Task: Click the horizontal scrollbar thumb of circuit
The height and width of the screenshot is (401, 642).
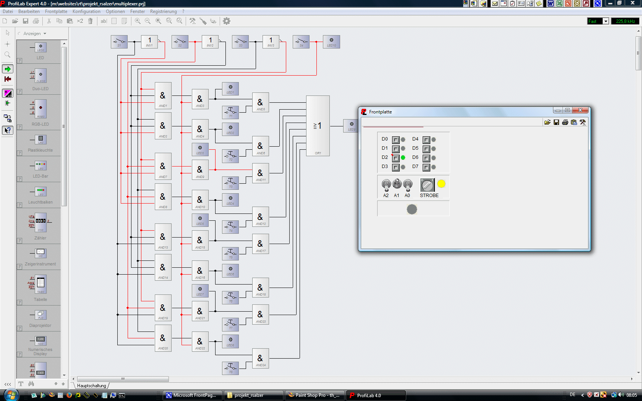Action: 123,379
